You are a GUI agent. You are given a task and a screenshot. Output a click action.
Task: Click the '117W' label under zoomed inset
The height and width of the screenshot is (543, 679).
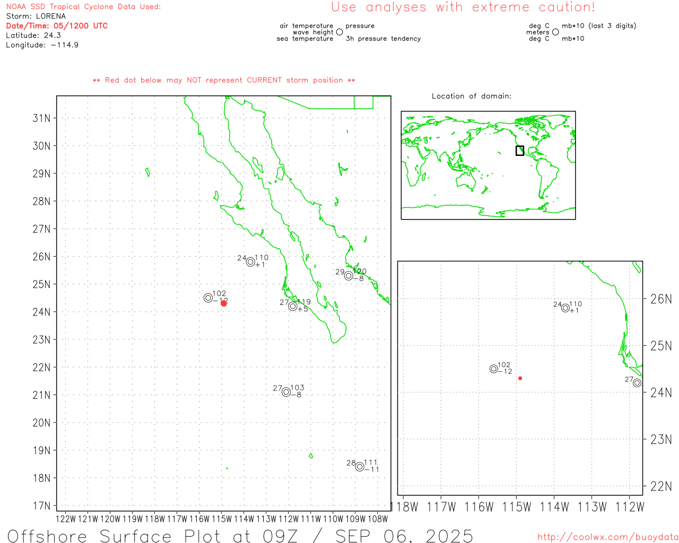(441, 507)
